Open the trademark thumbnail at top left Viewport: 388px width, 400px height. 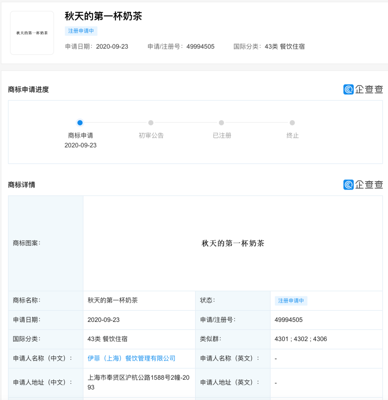pos(32,33)
